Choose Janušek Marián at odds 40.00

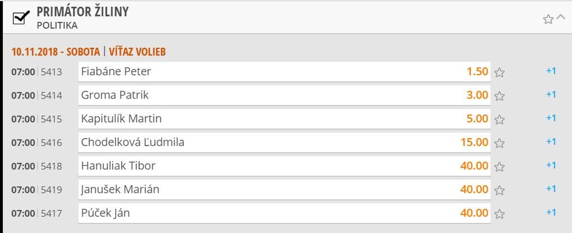(285, 189)
